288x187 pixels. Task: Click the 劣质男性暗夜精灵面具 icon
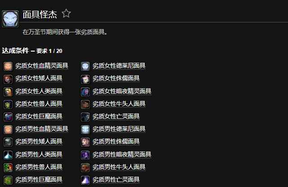click(x=85, y=155)
